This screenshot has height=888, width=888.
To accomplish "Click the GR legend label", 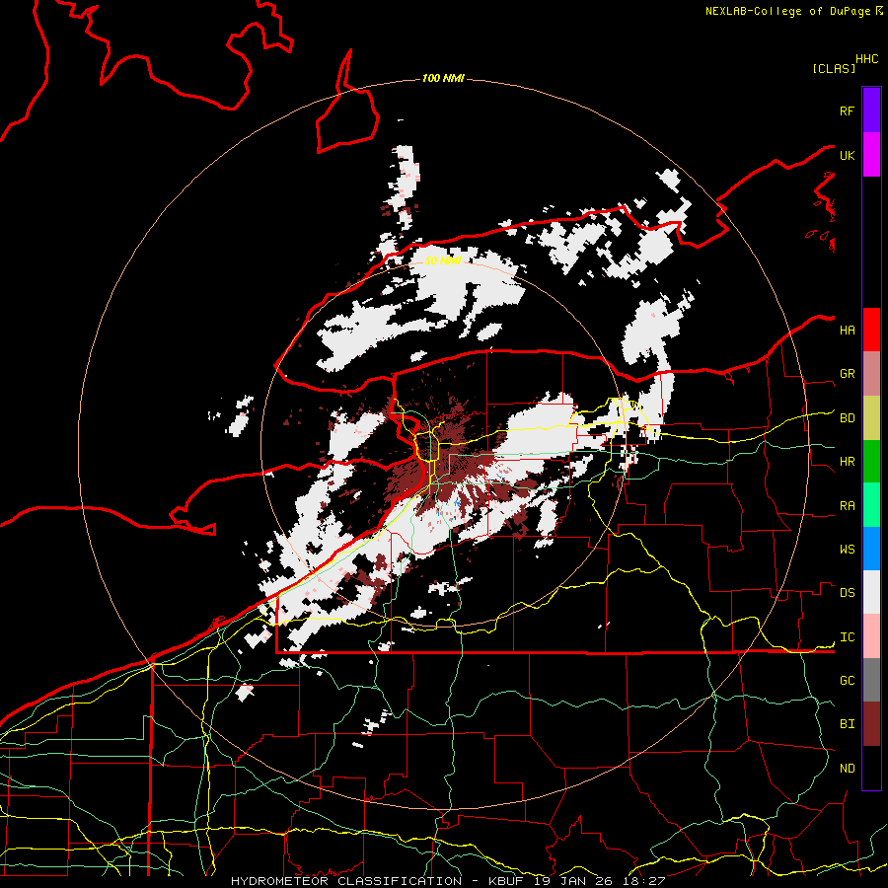I will (x=847, y=374).
